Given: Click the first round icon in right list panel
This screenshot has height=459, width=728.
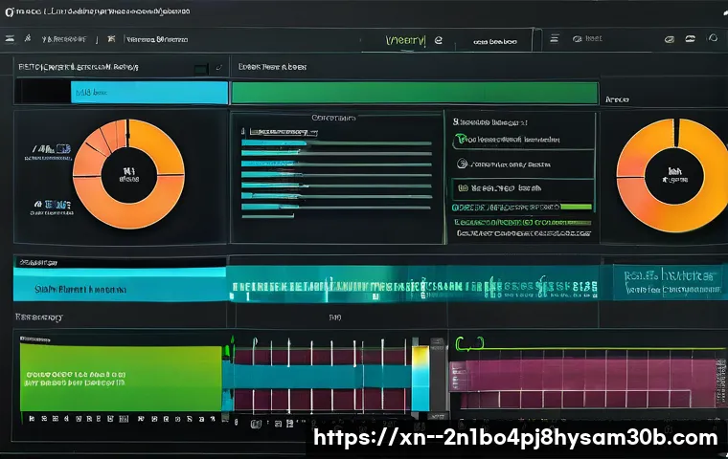Looking at the screenshot, I should tap(462, 140).
